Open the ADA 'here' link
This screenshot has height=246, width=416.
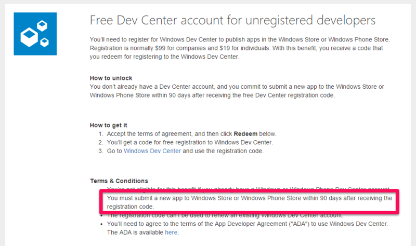[171, 232]
